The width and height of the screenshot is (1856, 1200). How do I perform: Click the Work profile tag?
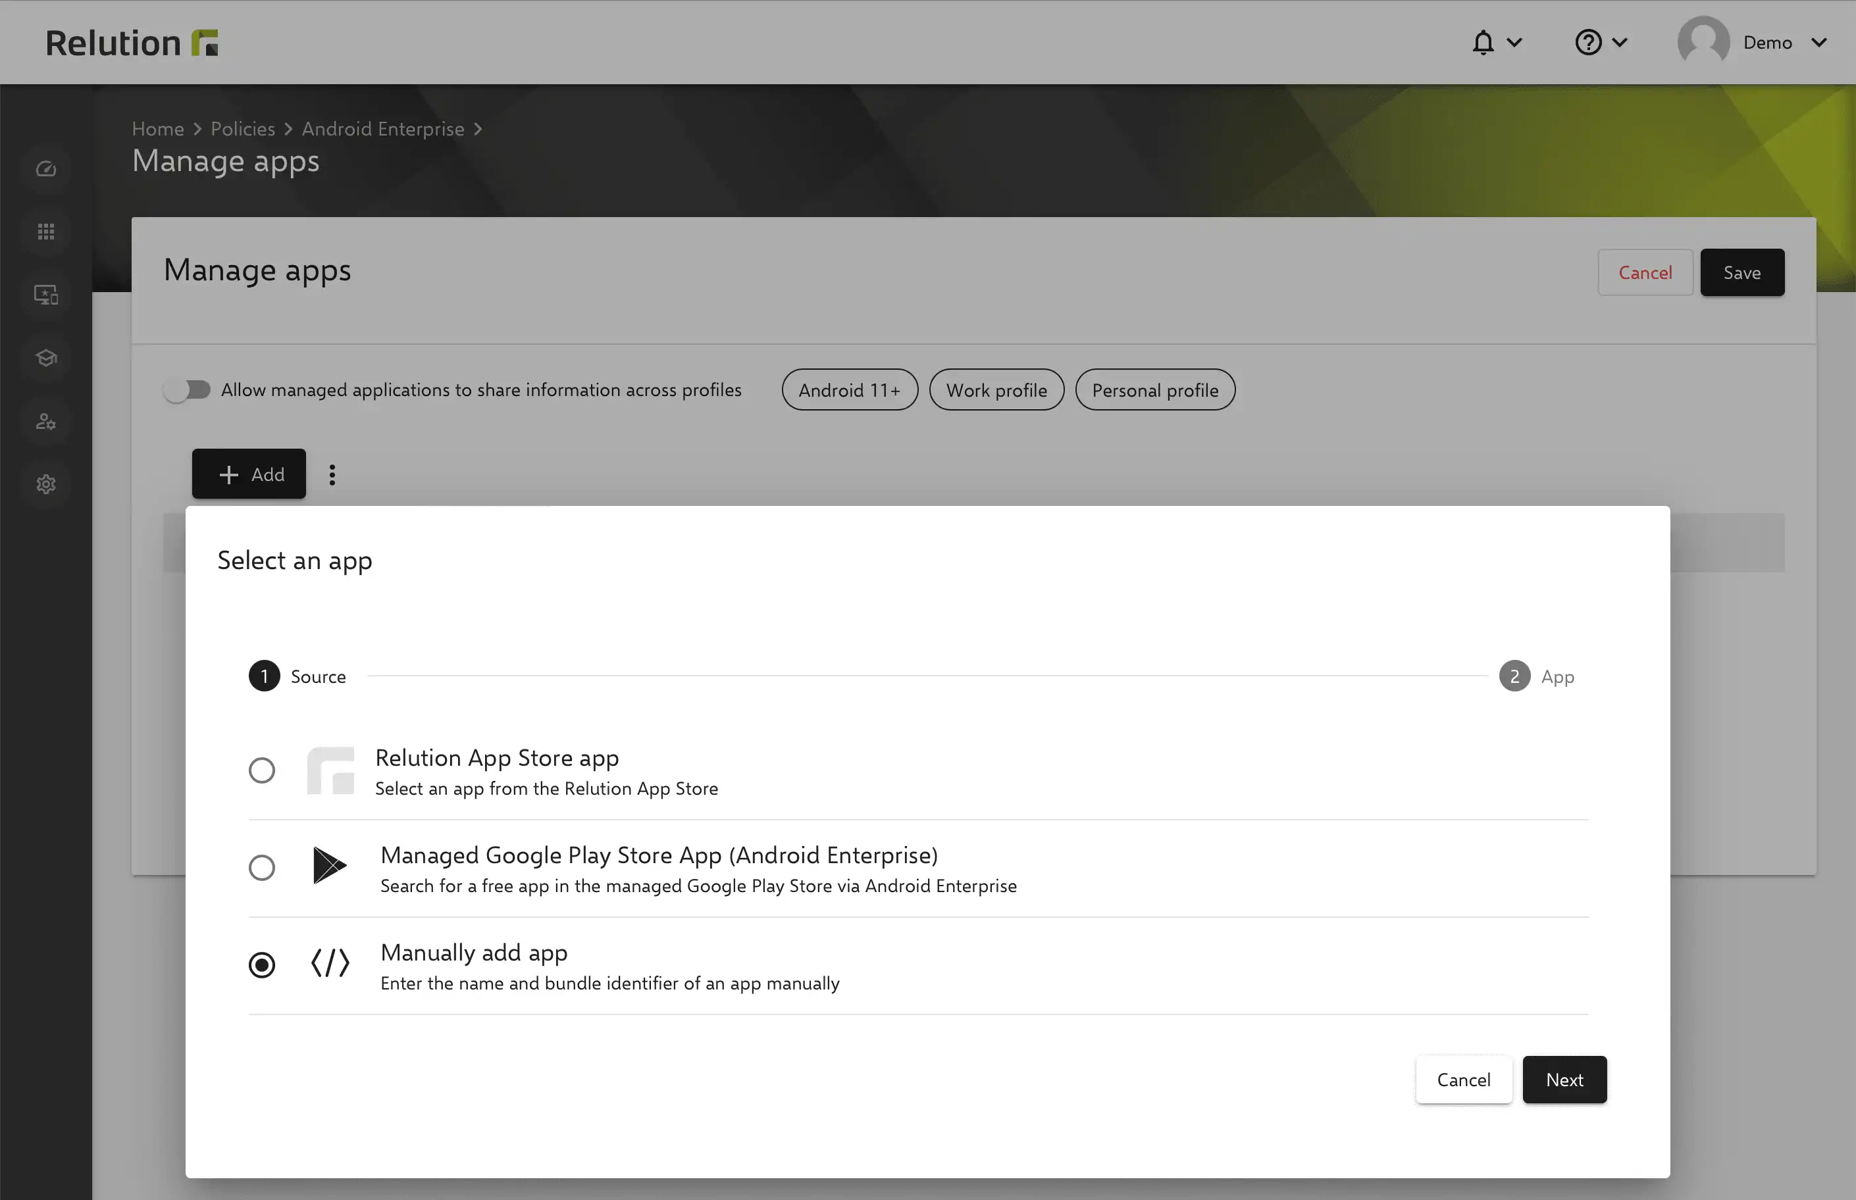(x=997, y=389)
